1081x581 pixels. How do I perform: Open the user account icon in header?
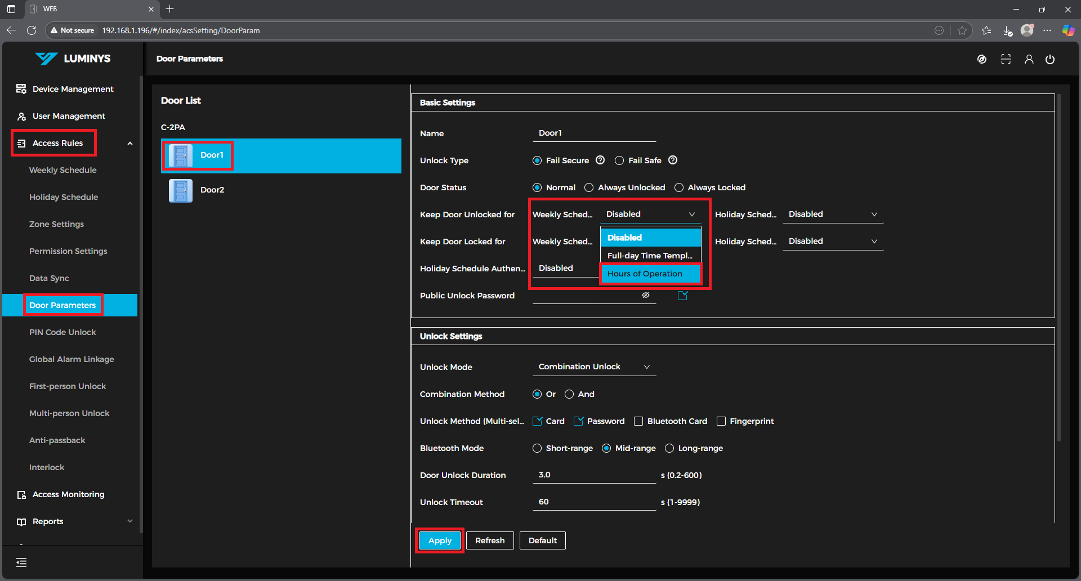(1029, 59)
